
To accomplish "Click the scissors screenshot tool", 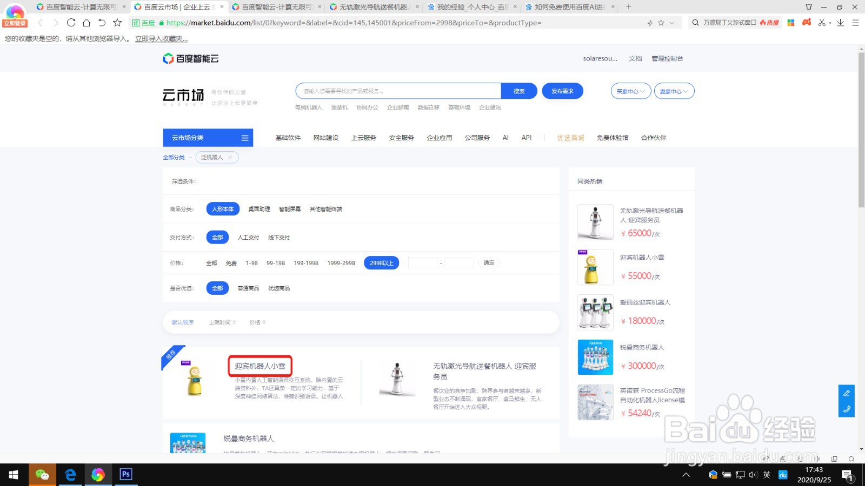I will point(822,23).
